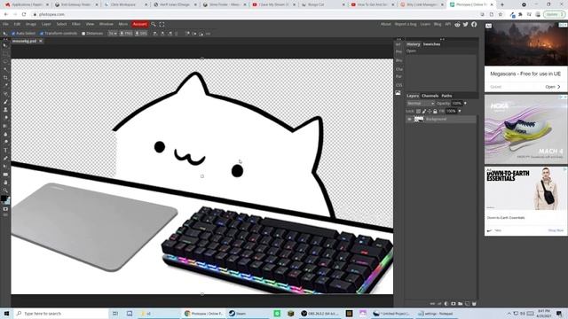Select the Clone Stamp tool

[x=5, y=110]
